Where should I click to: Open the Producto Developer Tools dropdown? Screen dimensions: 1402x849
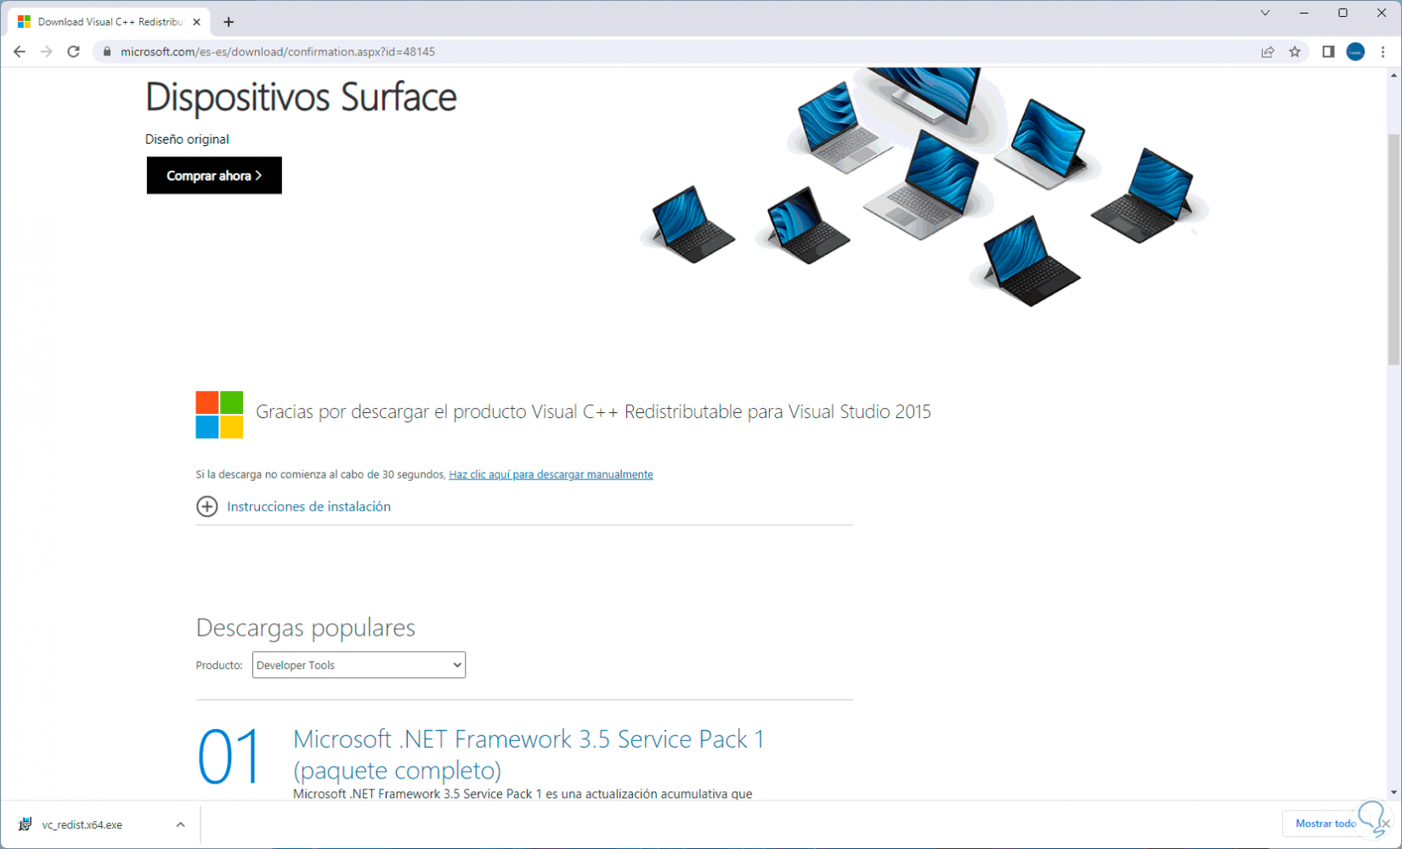tap(359, 665)
